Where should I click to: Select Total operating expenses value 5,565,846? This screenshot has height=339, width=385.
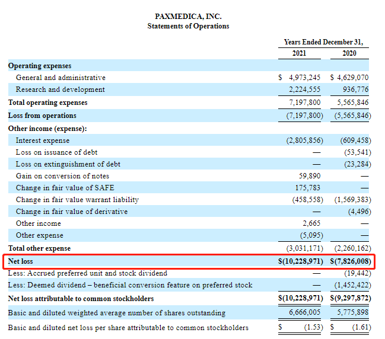(x=352, y=103)
